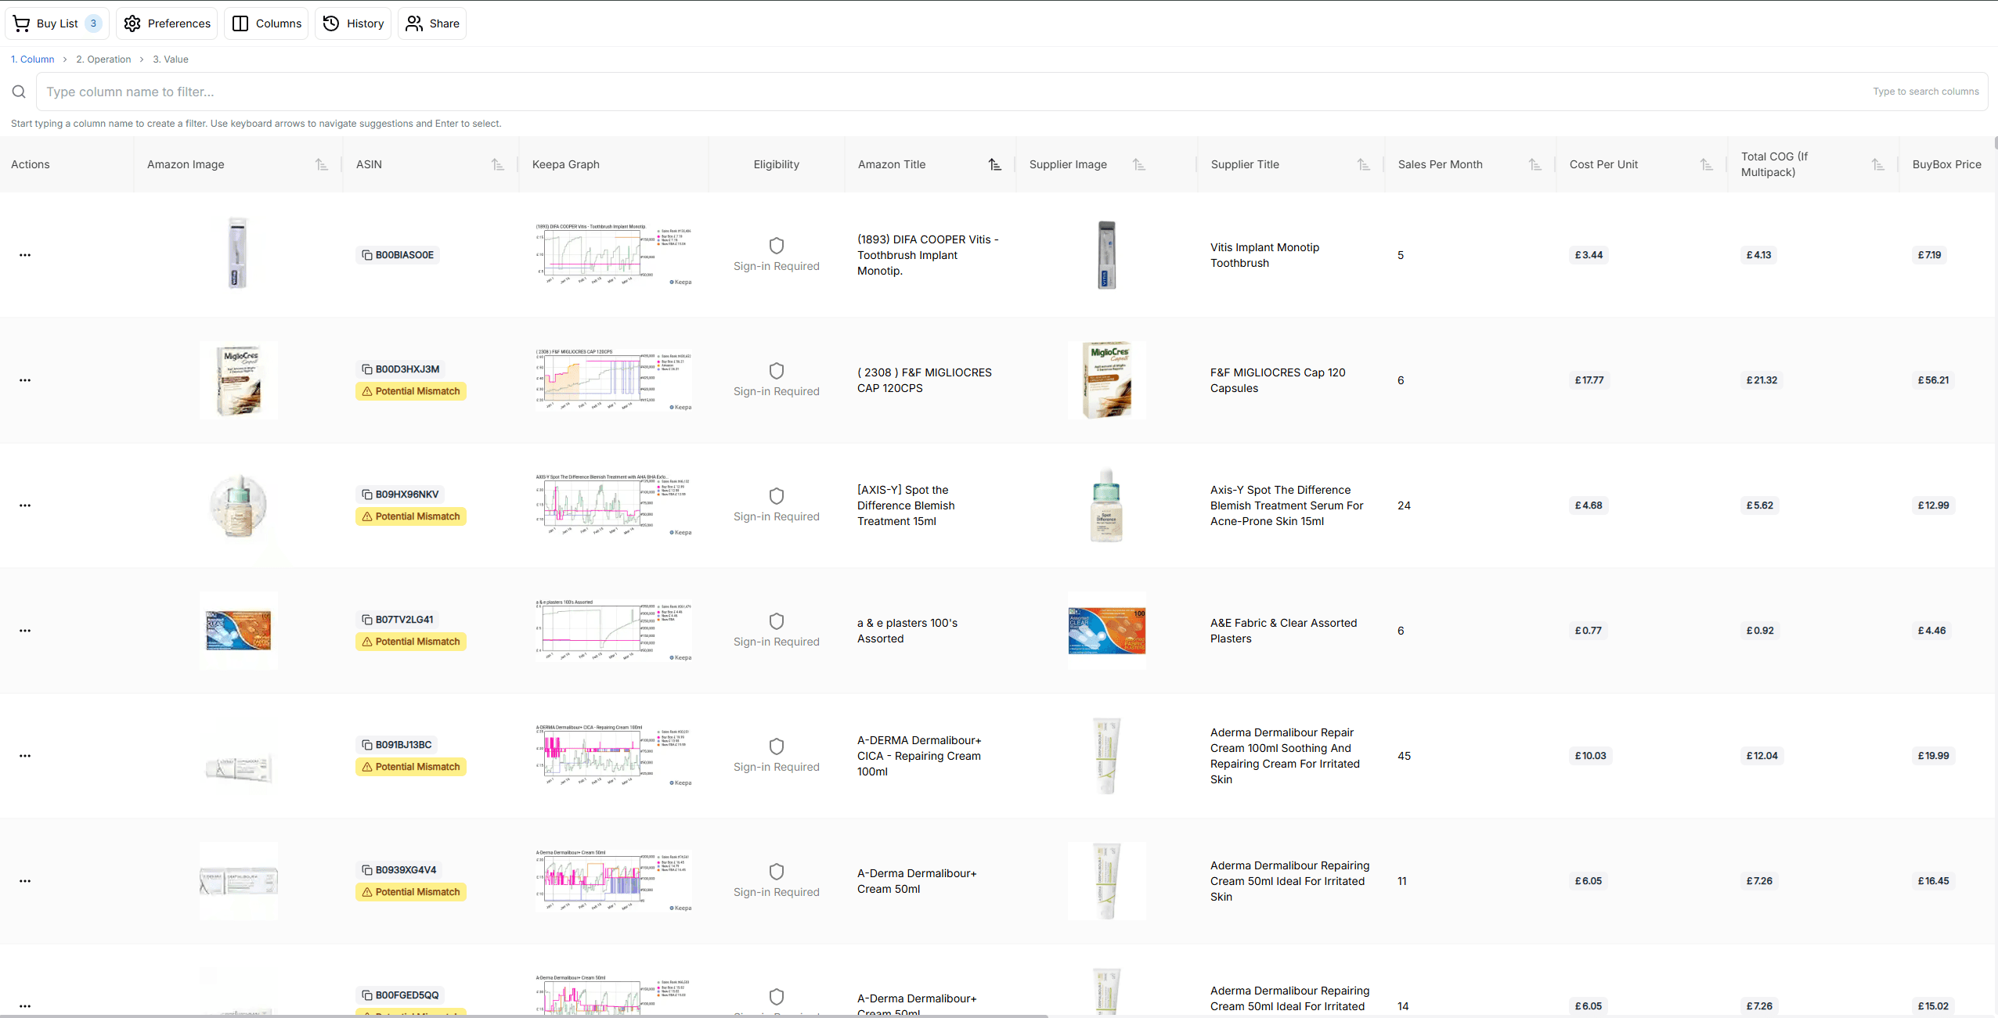The width and height of the screenshot is (1998, 1018).
Task: Click eligibility shield for A-DERMA CICA row
Action: click(x=777, y=746)
